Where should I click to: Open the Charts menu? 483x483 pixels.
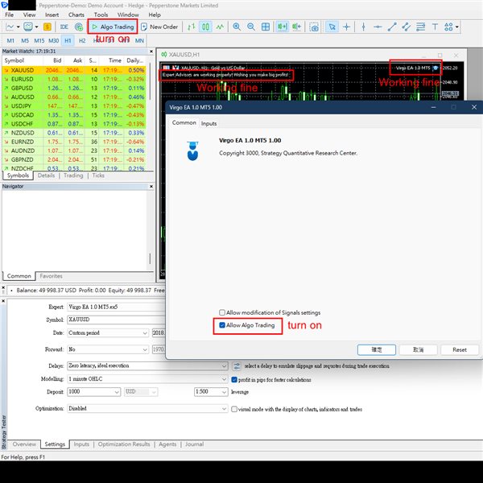[76, 14]
